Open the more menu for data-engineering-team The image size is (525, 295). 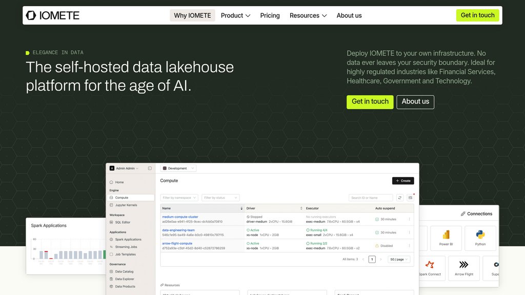tap(409, 233)
